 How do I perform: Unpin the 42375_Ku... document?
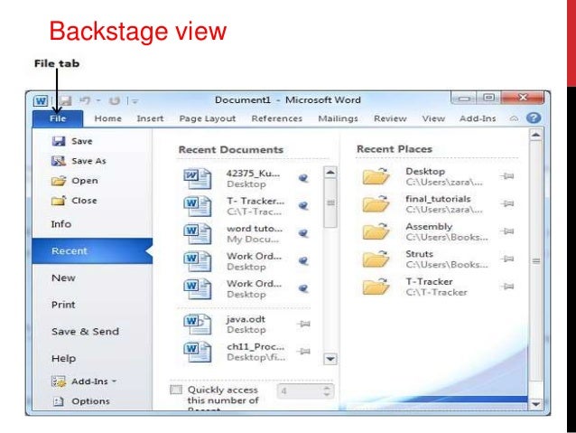tap(303, 178)
